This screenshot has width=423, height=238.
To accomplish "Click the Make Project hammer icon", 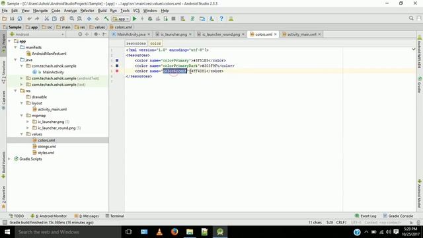I will (106, 19).
